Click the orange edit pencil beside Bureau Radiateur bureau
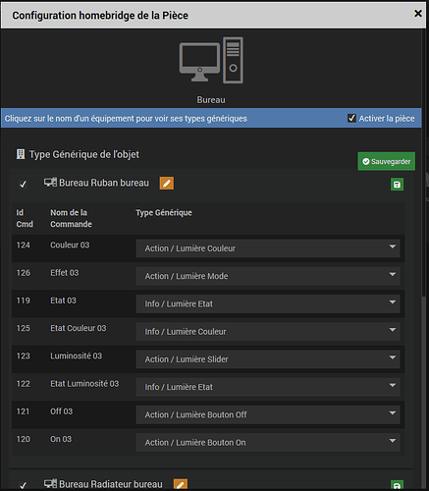 181,485
